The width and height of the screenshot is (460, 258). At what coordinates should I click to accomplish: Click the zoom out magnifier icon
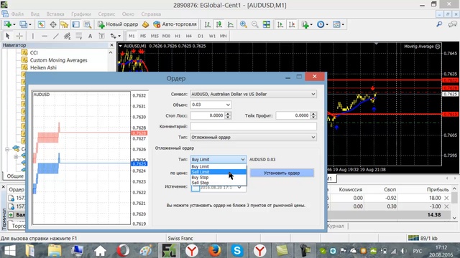(x=255, y=24)
